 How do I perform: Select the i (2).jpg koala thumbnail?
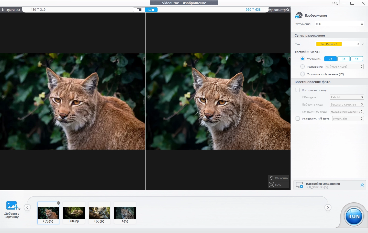click(99, 213)
